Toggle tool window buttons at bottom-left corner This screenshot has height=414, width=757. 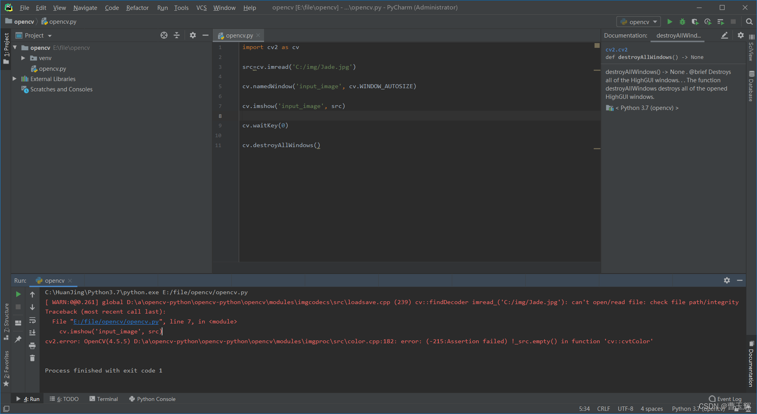[6, 408]
